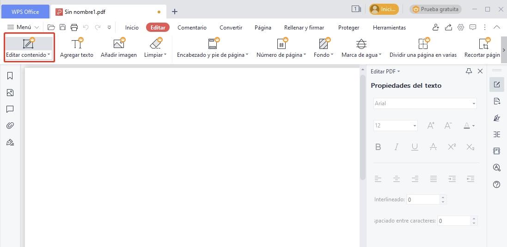
Task: Add a new tab with plus
Action: coord(175,12)
